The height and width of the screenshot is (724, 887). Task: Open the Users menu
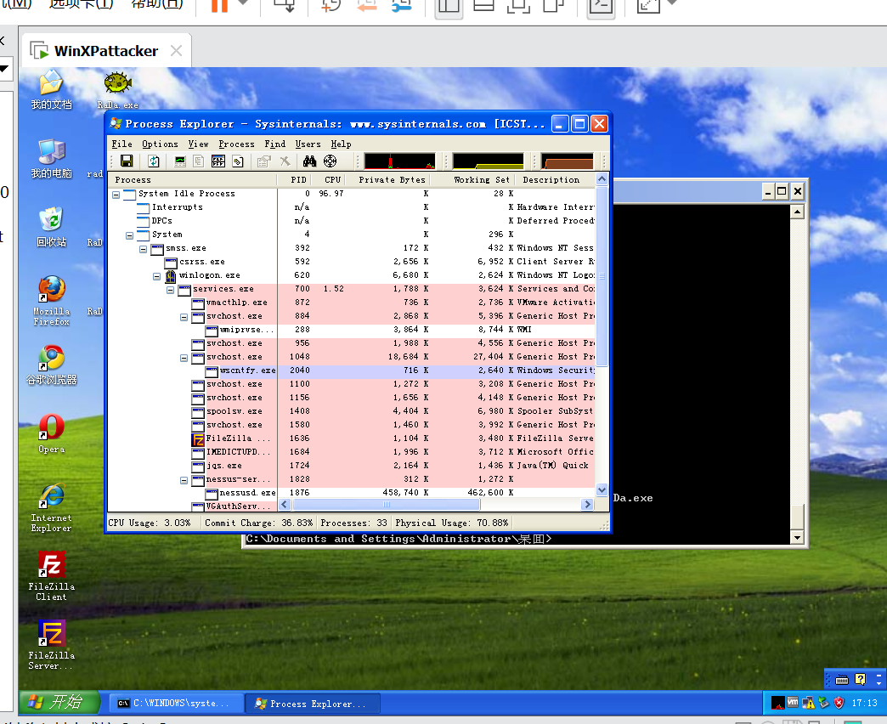coord(308,144)
